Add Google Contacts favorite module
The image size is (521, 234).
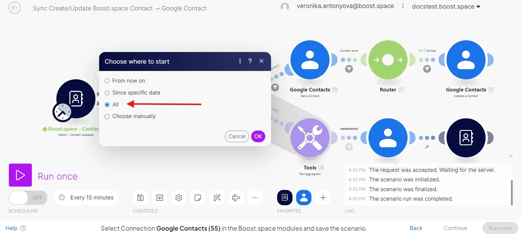[304, 198]
